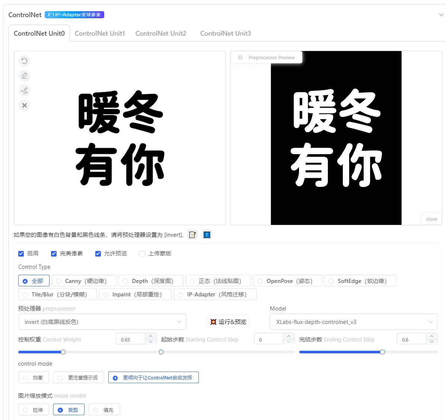Click close button on preview panel
The width and height of the screenshot is (446, 420).
[431, 219]
